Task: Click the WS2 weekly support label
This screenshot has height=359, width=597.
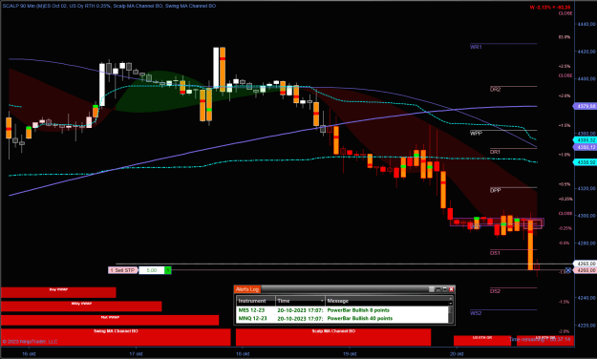Action: (476, 313)
